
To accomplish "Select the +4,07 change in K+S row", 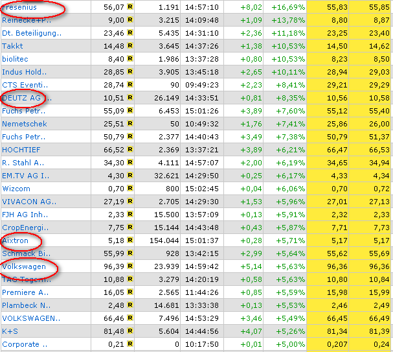I will (251, 331).
